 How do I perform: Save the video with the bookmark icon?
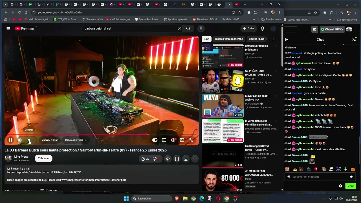point(177,159)
